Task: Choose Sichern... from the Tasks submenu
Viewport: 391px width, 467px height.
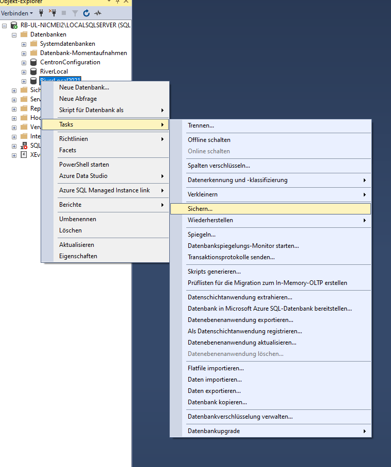Action: (x=200, y=209)
